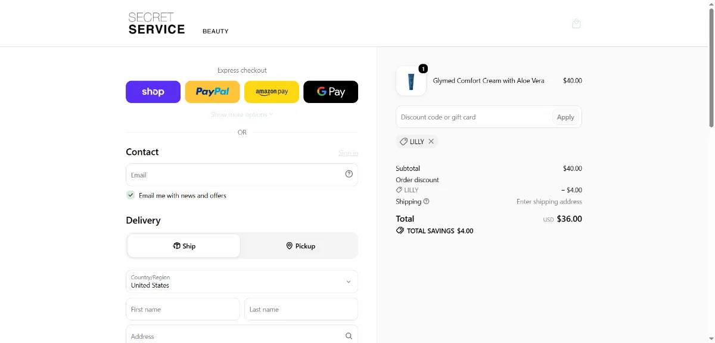The image size is (715, 343).
Task: Open the shopping bag cart icon
Action: (x=576, y=24)
